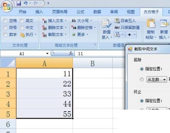Screen dimensions: 170x133
Task: Click the 复制粘贴 clipboard icon
Action: point(151,23)
